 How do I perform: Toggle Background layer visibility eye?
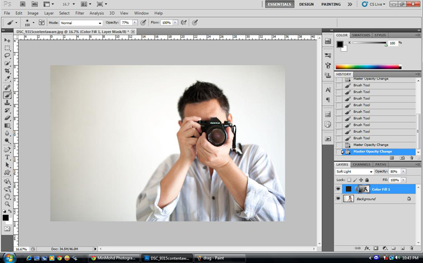pyautogui.click(x=338, y=199)
